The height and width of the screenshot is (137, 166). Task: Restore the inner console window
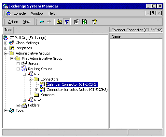(153, 13)
